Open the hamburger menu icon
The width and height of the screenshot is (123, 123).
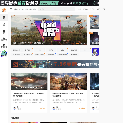(11, 9)
